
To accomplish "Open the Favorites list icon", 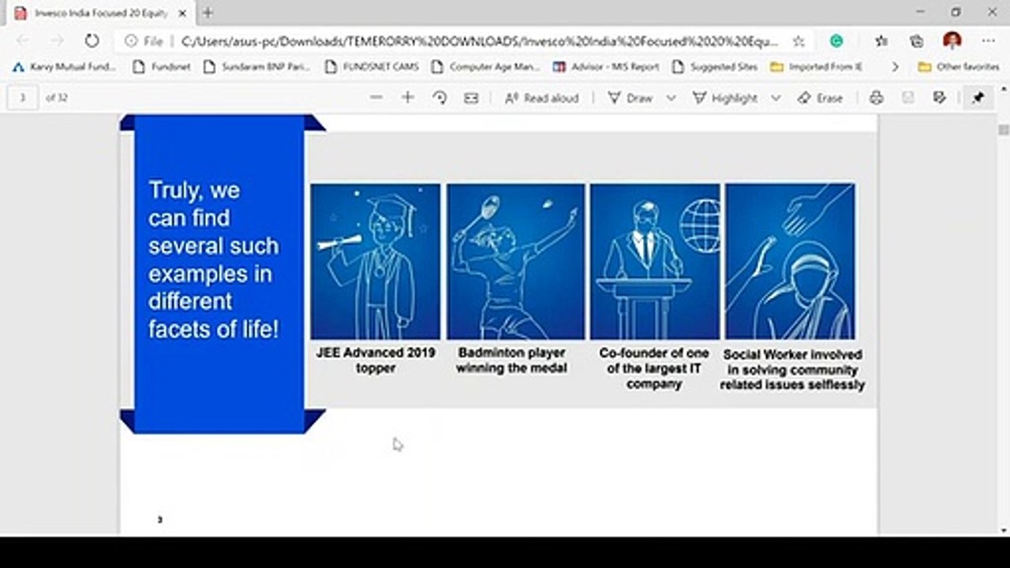I will click(881, 41).
